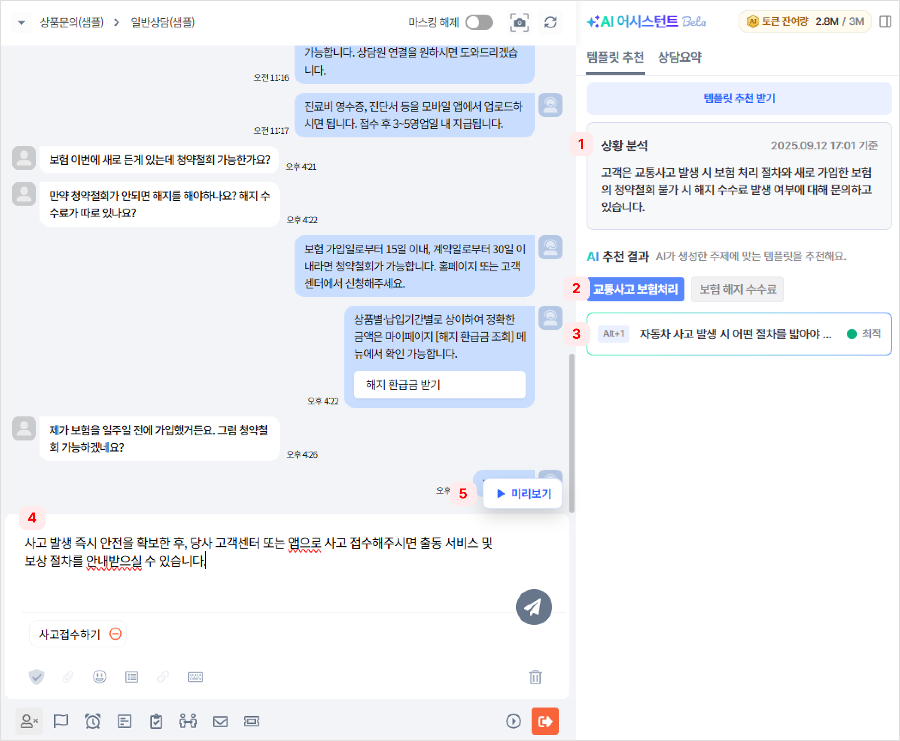Click the chat conversation scrollbar
This screenshot has width=900, height=741.
[x=572, y=433]
